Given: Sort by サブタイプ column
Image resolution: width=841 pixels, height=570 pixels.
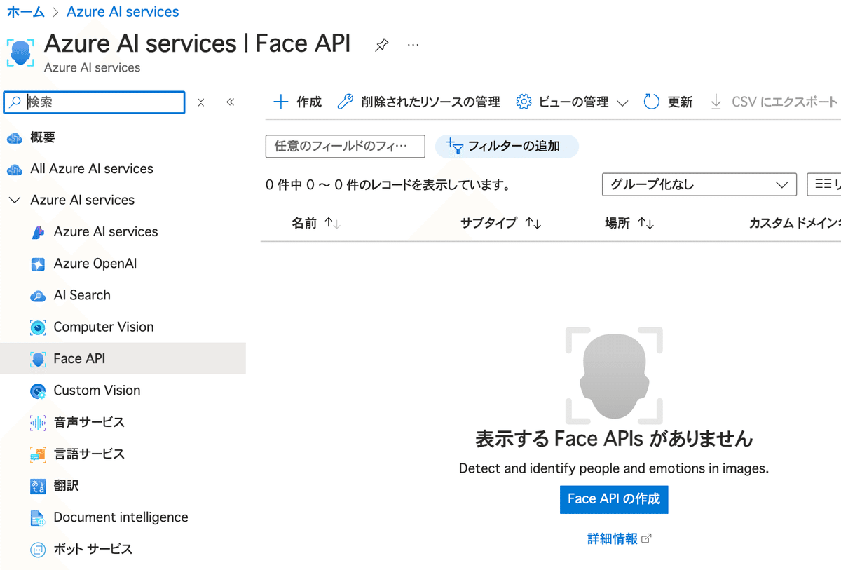Looking at the screenshot, I should click(x=501, y=224).
